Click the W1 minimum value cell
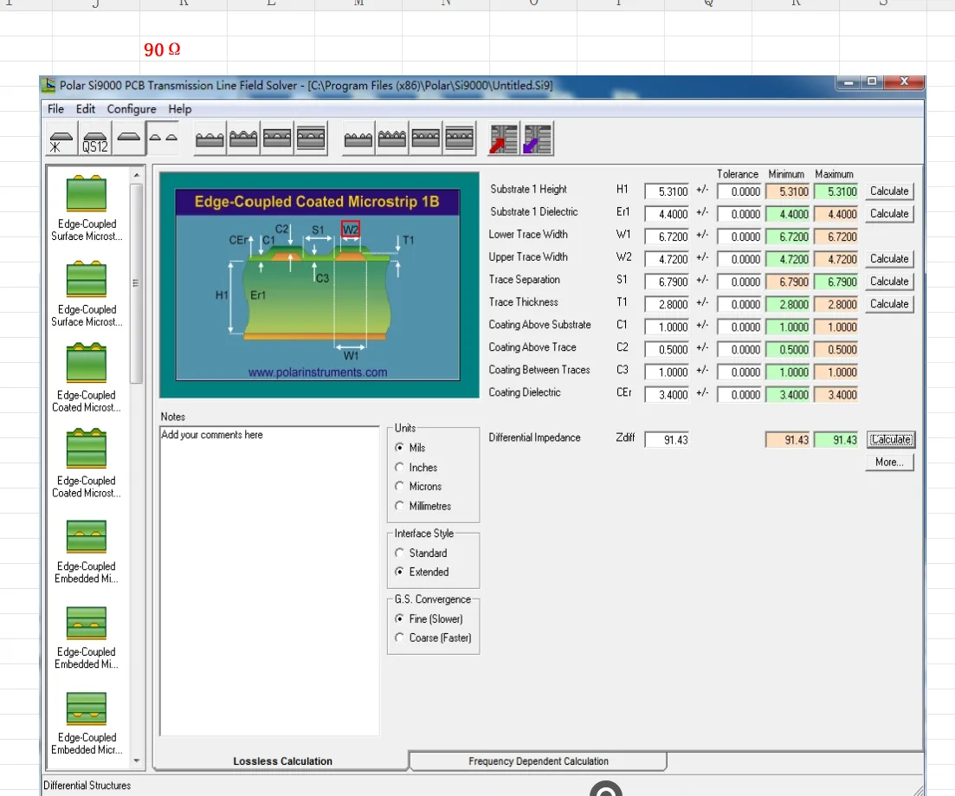Screen dimensions: 955x796 (x=788, y=236)
